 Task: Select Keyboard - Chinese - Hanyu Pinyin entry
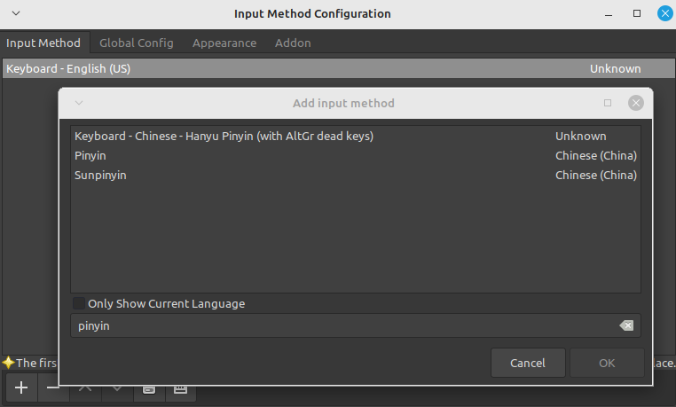pyautogui.click(x=224, y=136)
